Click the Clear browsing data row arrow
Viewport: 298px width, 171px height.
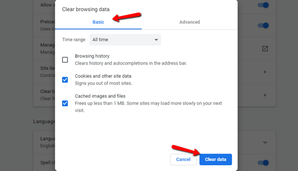tap(265, 95)
